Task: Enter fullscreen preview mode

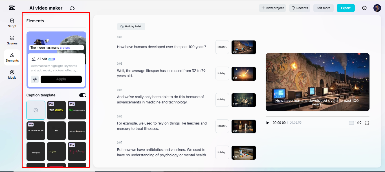Action: tap(367, 123)
